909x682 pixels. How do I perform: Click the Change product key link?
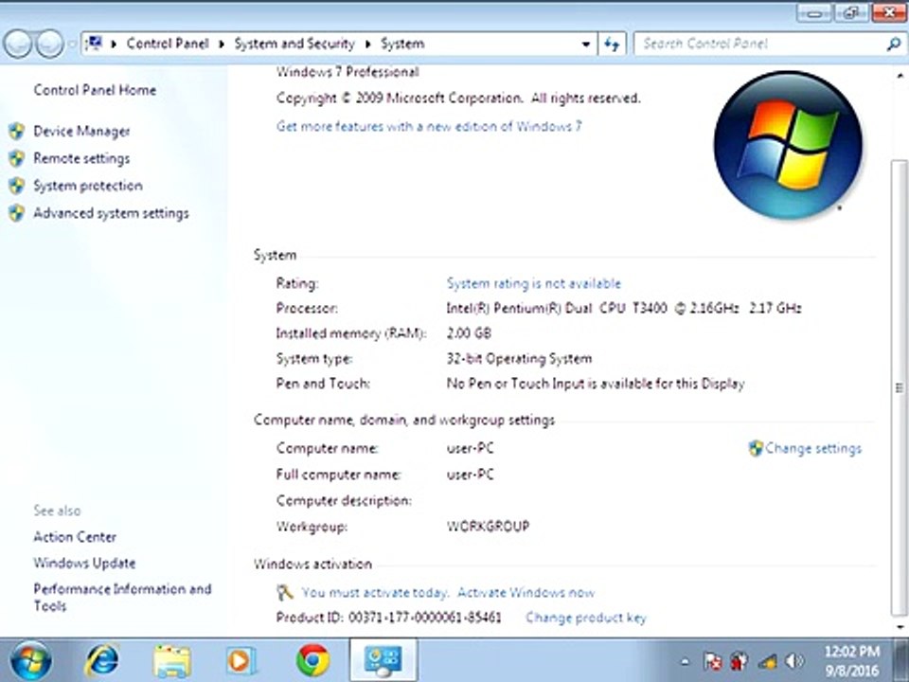point(586,618)
